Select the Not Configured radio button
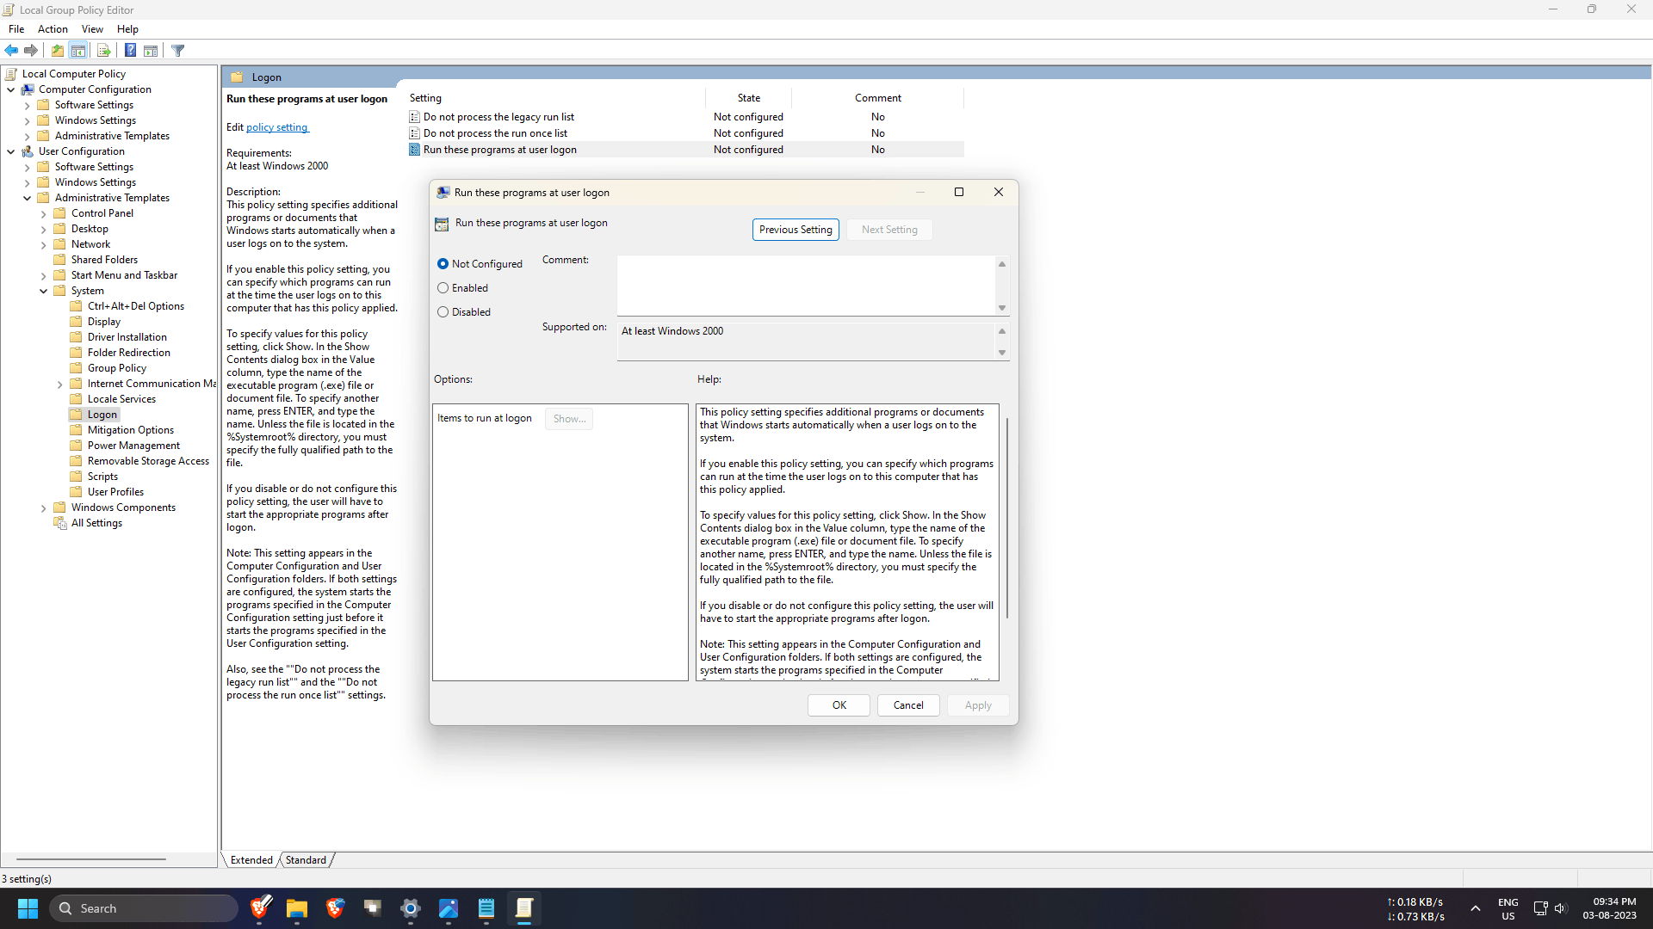The image size is (1653, 929). click(x=443, y=264)
